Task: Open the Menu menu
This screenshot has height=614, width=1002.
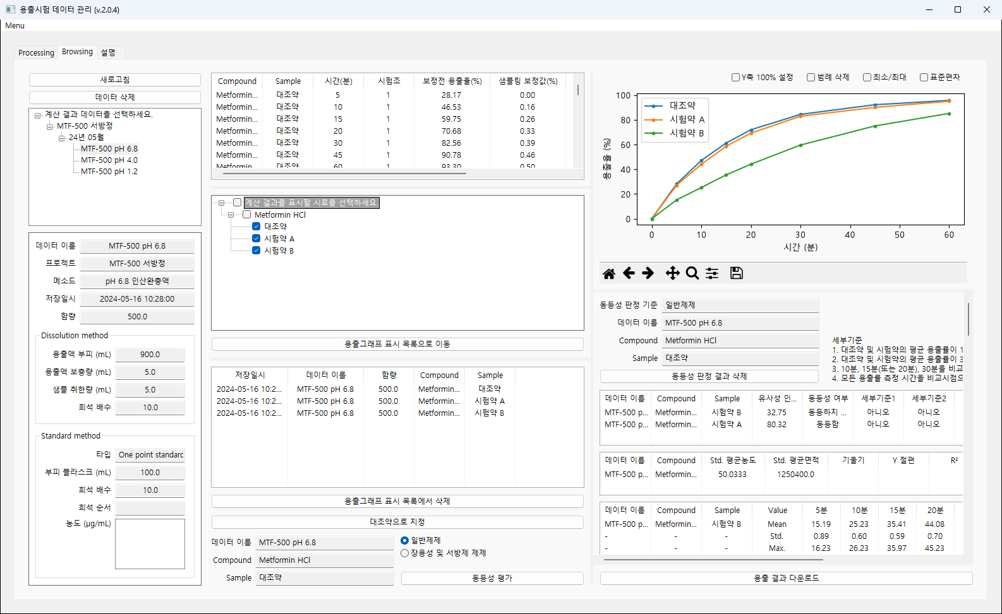Action: coord(15,26)
